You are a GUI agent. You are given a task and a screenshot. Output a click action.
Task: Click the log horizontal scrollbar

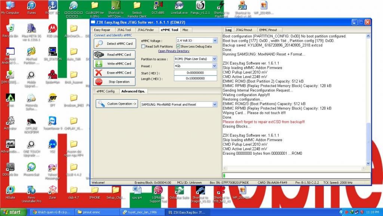coord(294,168)
